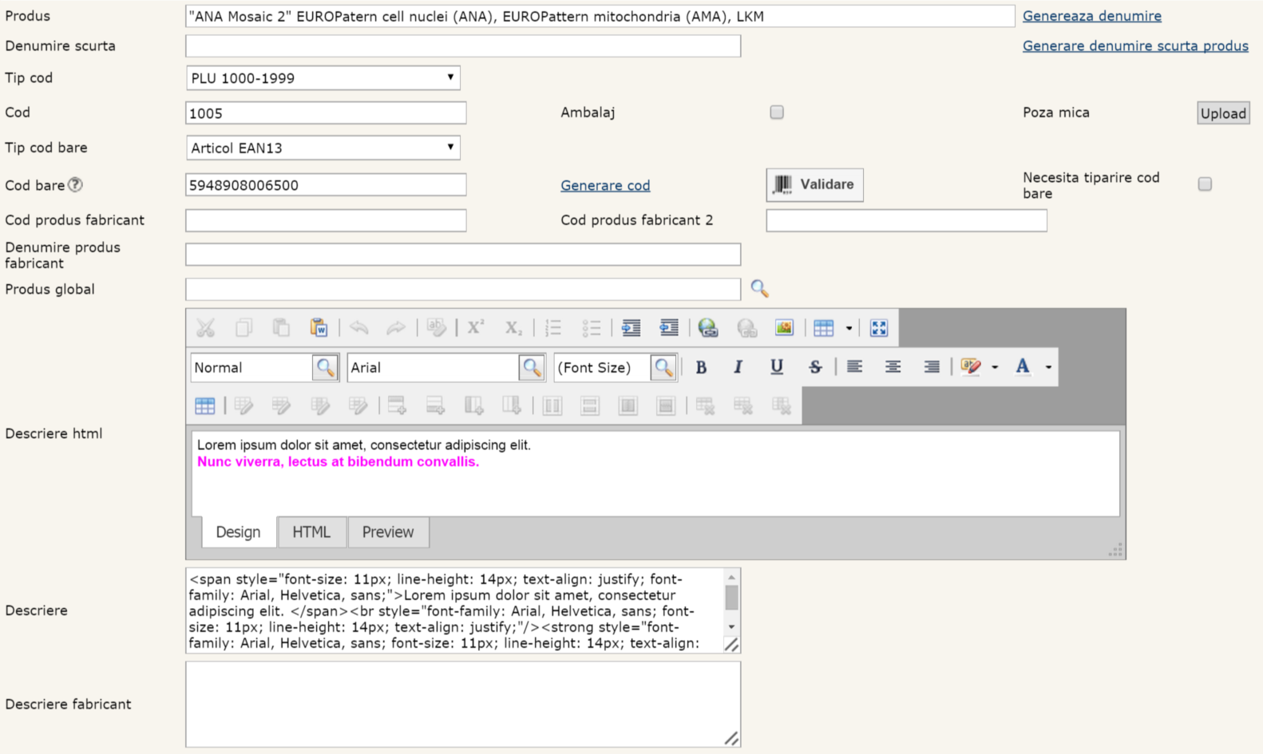Center align the editor text
The height and width of the screenshot is (754, 1263).
(893, 367)
